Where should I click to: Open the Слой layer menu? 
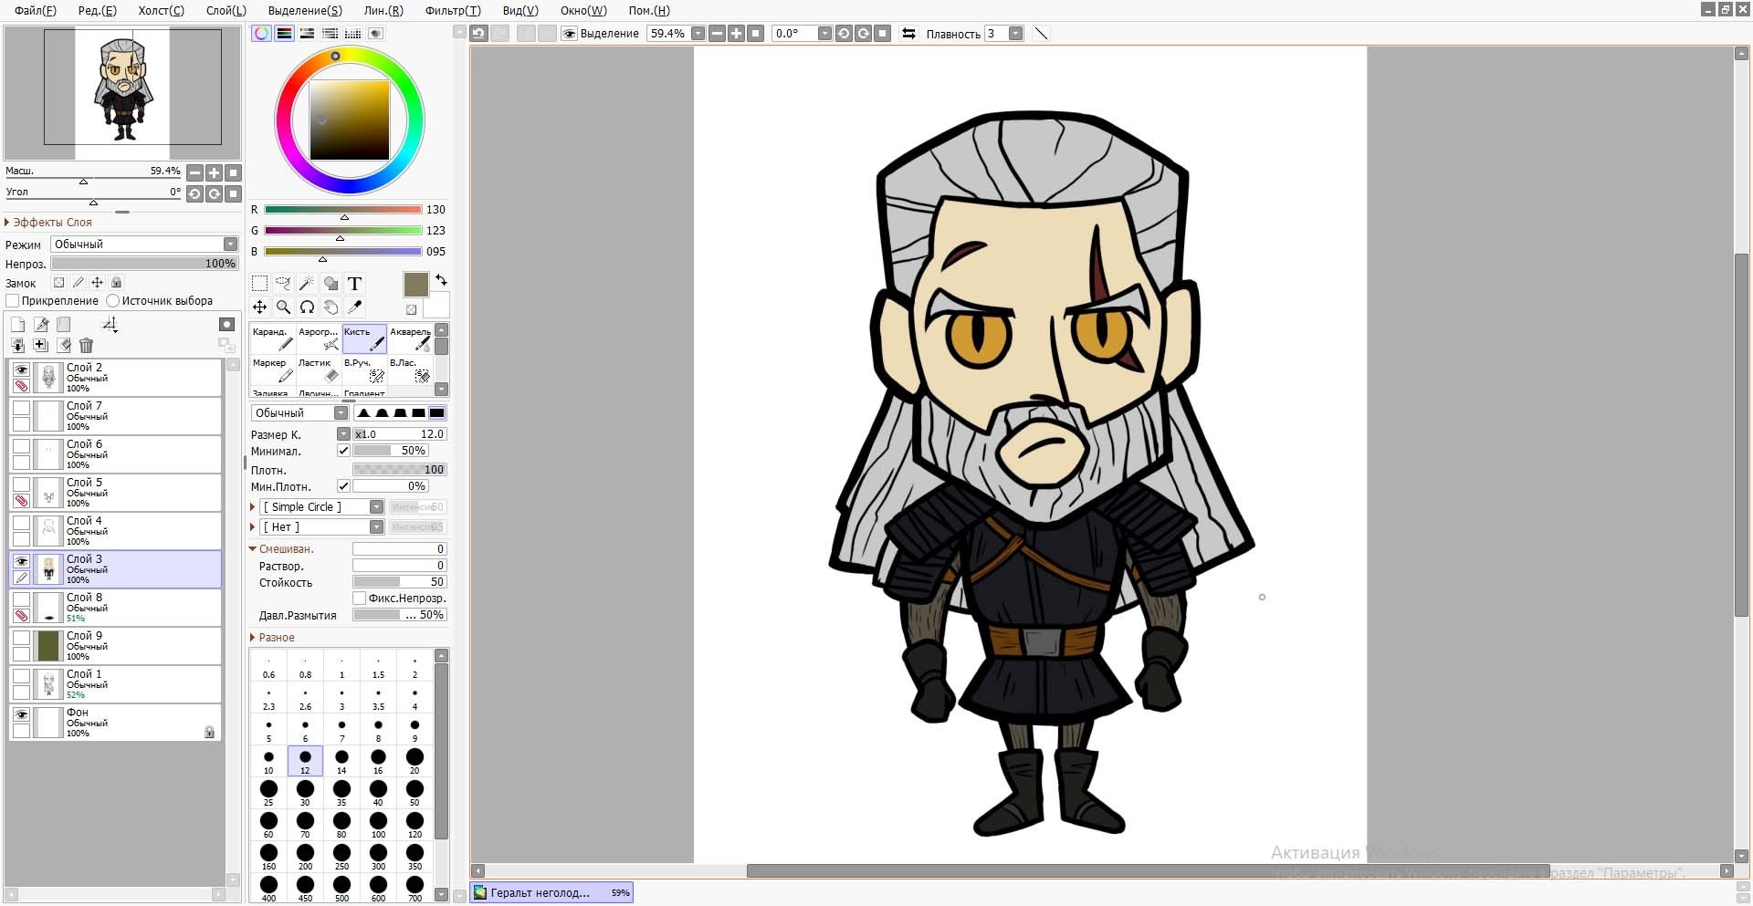(x=226, y=10)
